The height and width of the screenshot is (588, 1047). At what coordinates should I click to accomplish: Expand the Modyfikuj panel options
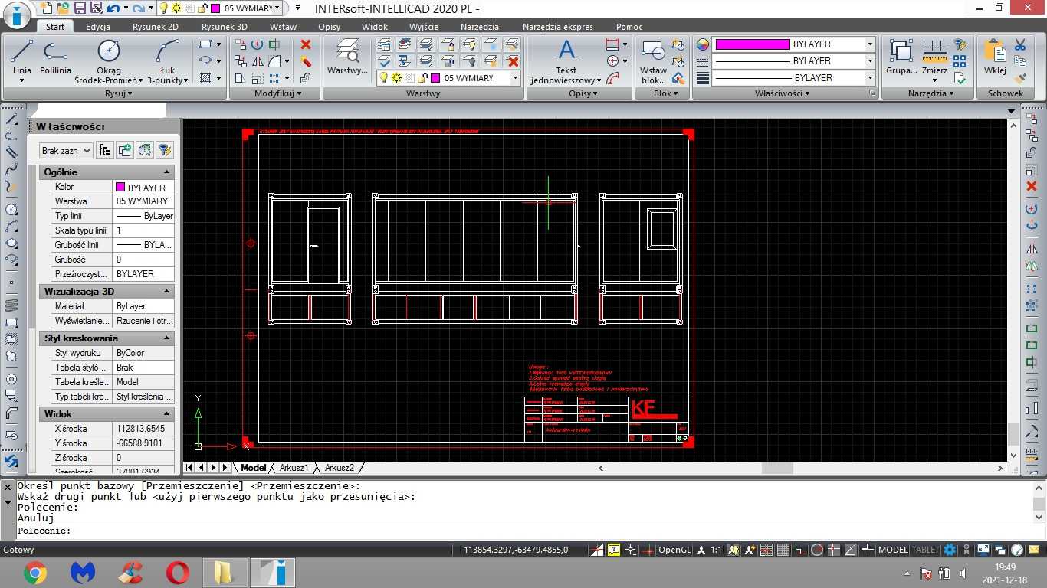[277, 93]
